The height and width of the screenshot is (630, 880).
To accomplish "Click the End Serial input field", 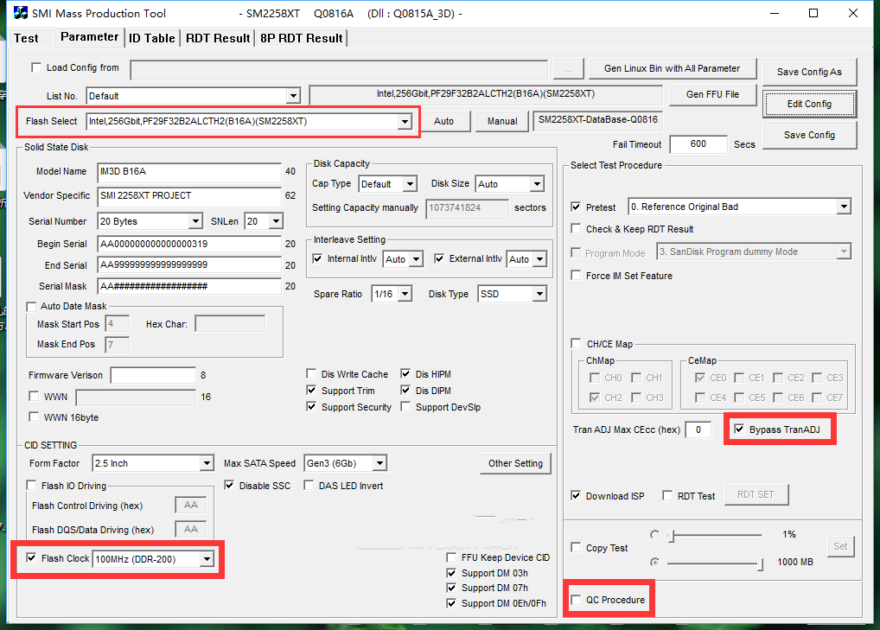I will [189, 264].
